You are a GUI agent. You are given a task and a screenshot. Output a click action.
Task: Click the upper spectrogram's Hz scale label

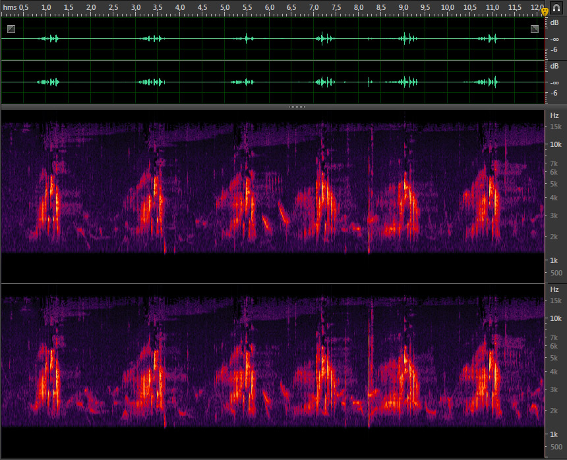554,115
